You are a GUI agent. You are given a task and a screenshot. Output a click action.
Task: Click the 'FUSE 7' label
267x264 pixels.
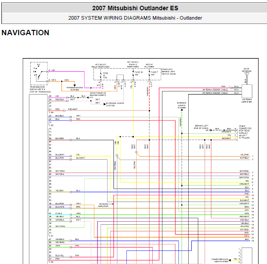coord(154,72)
